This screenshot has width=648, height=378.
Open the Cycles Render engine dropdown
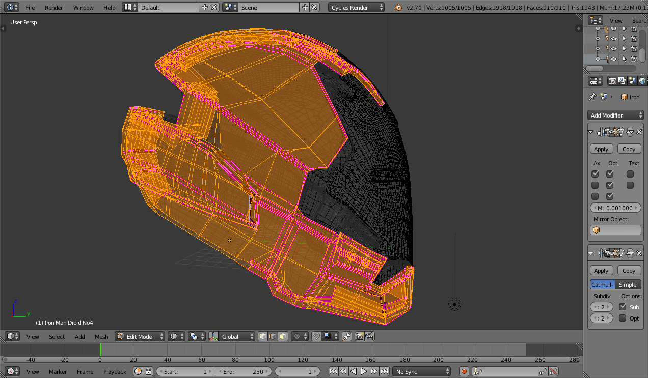pos(356,7)
